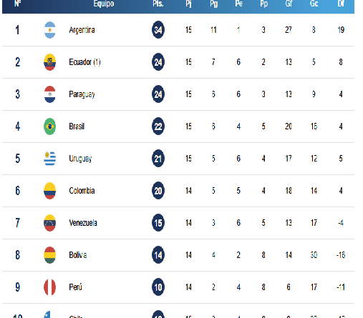Click the Paraguay flag icon
Viewport: 363px width, 318px height.
[49, 94]
